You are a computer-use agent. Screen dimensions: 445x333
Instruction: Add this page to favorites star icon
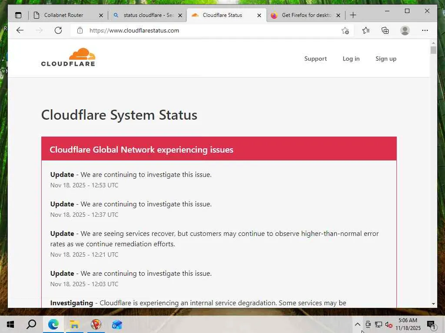pyautogui.click(x=345, y=31)
